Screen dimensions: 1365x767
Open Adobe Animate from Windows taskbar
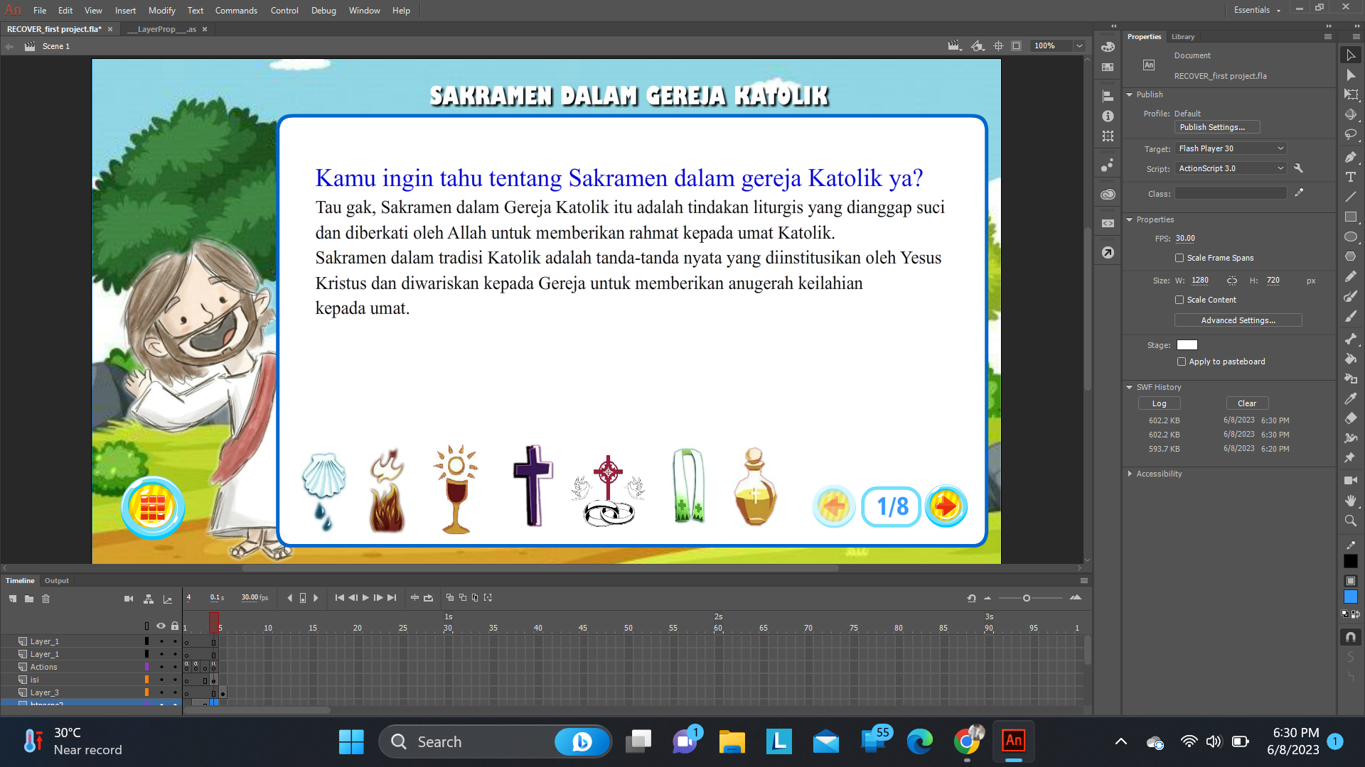click(1013, 741)
